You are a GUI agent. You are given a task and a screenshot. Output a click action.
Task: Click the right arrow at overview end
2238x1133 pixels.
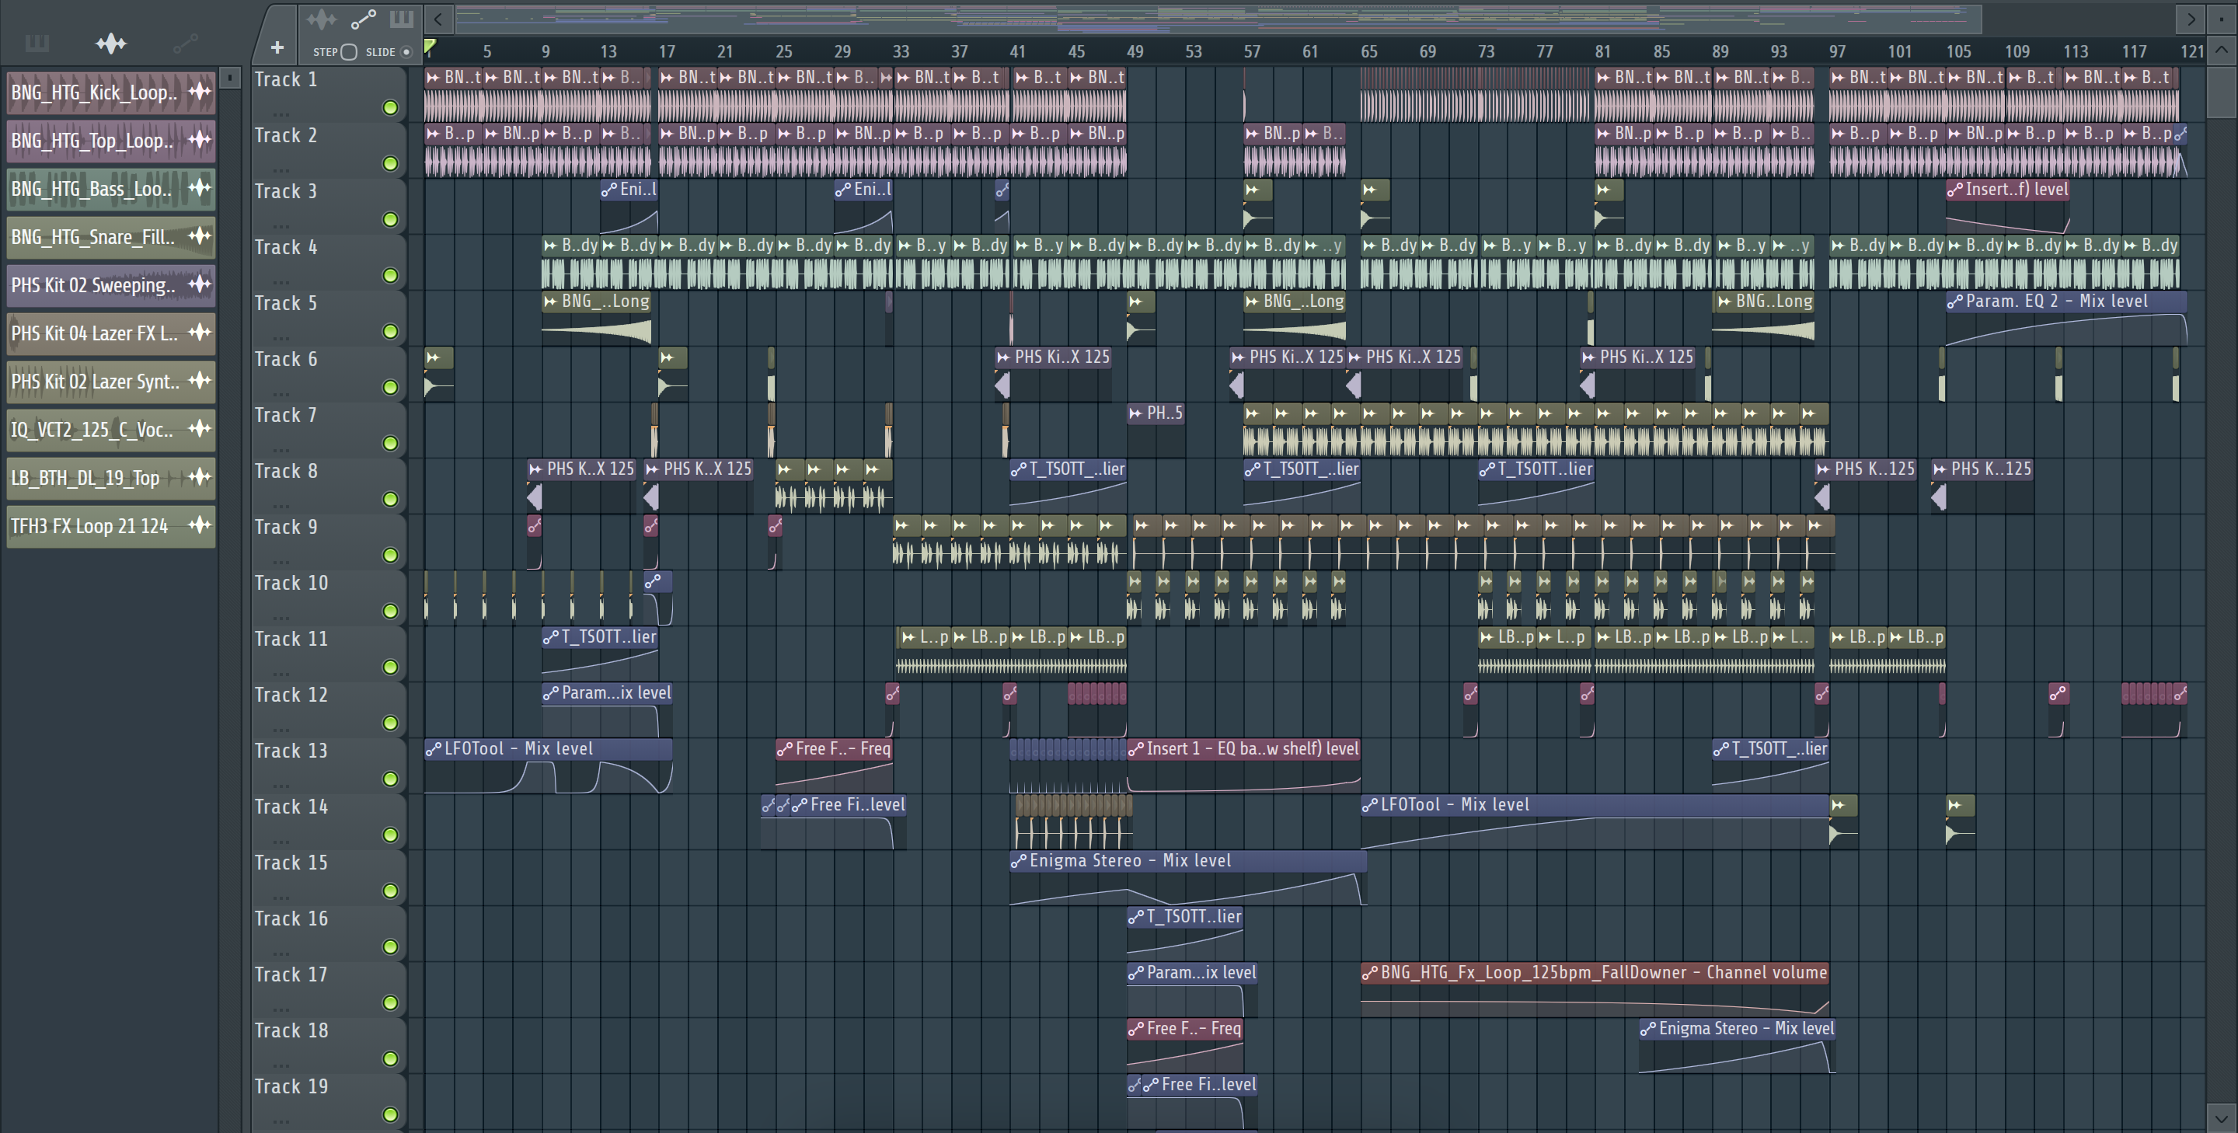click(2191, 18)
